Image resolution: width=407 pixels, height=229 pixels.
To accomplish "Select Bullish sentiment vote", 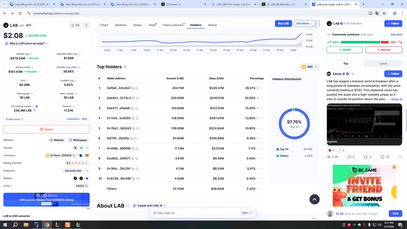I will [x=345, y=50].
